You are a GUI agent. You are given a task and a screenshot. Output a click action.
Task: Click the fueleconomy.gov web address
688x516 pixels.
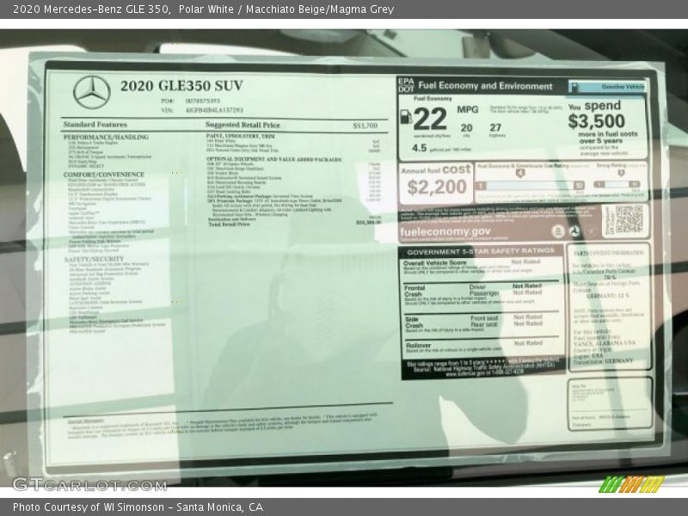pyautogui.click(x=445, y=231)
